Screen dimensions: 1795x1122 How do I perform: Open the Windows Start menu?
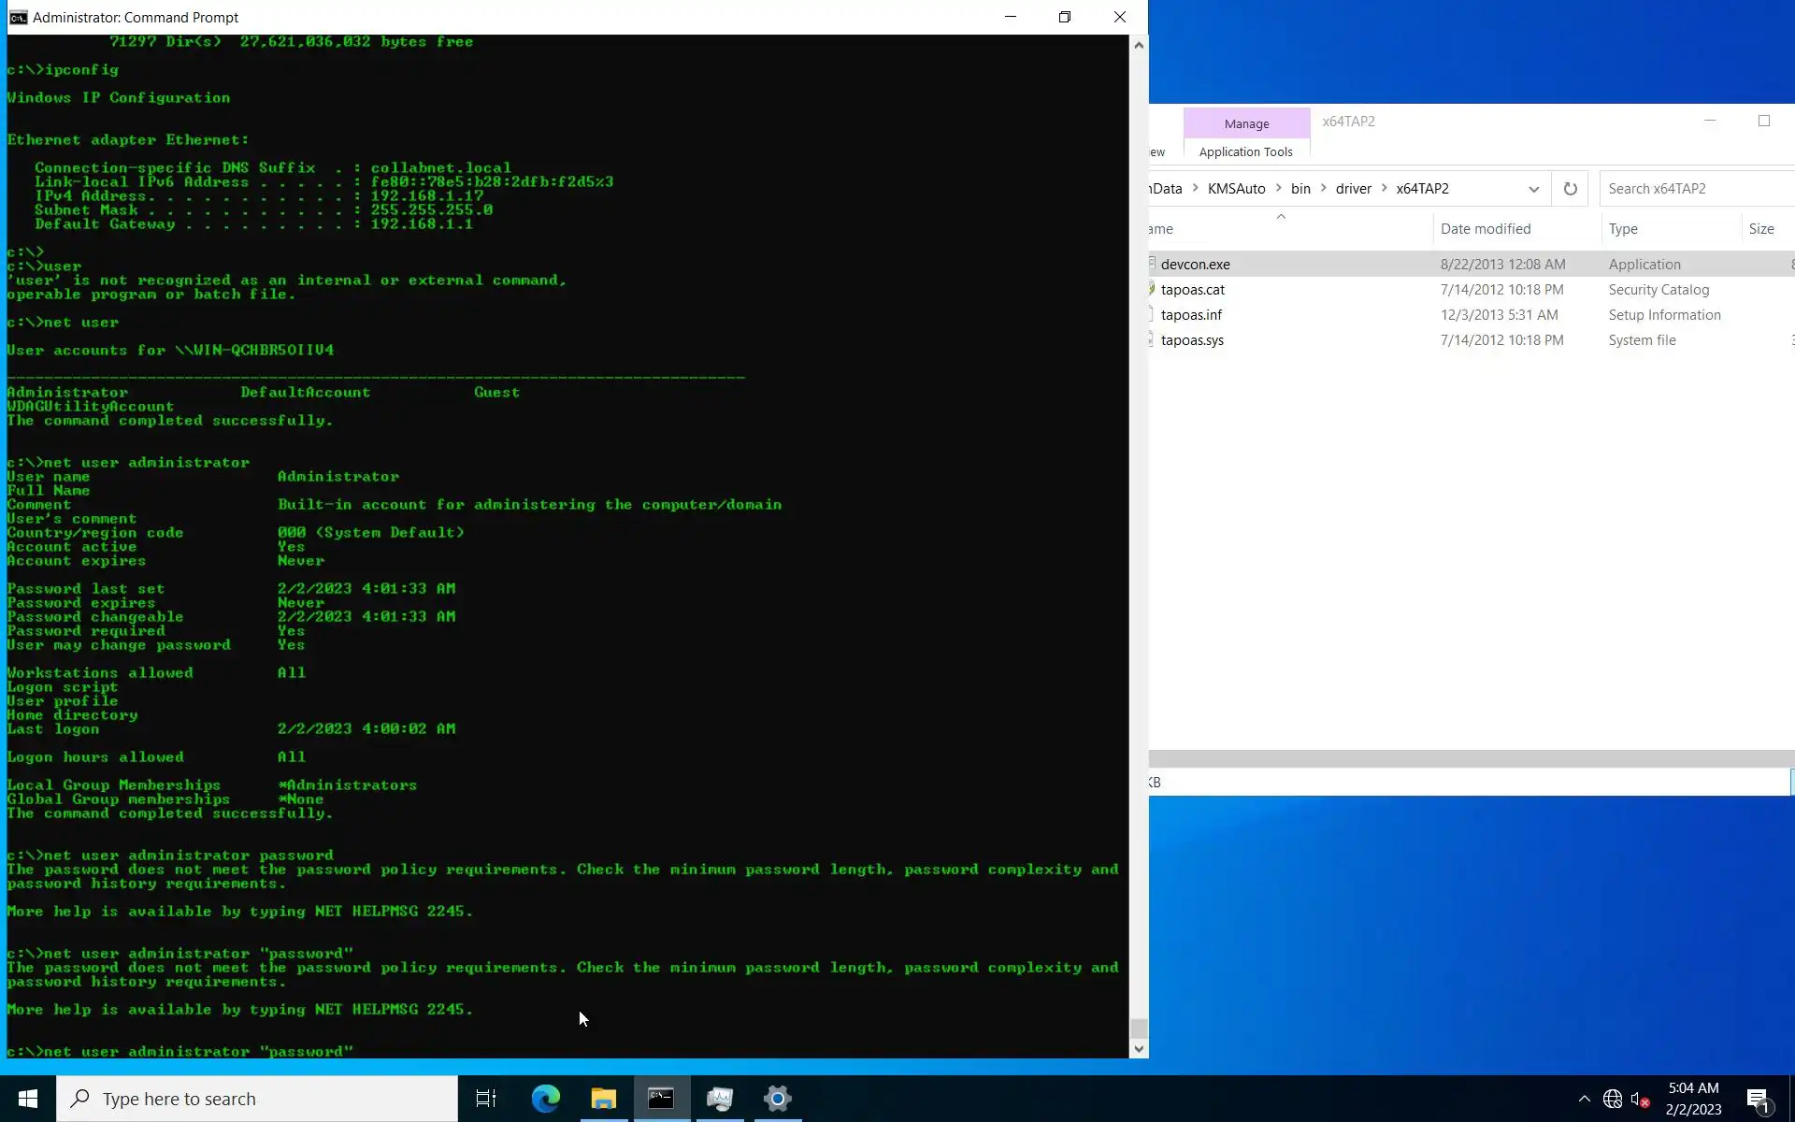pos(28,1098)
